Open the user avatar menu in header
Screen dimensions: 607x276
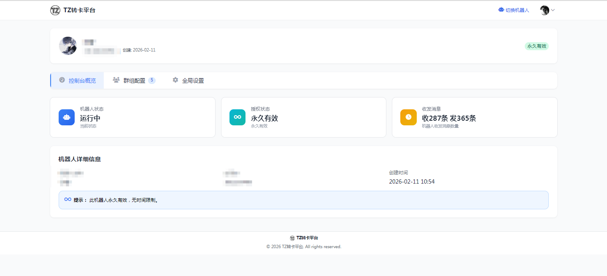(545, 11)
